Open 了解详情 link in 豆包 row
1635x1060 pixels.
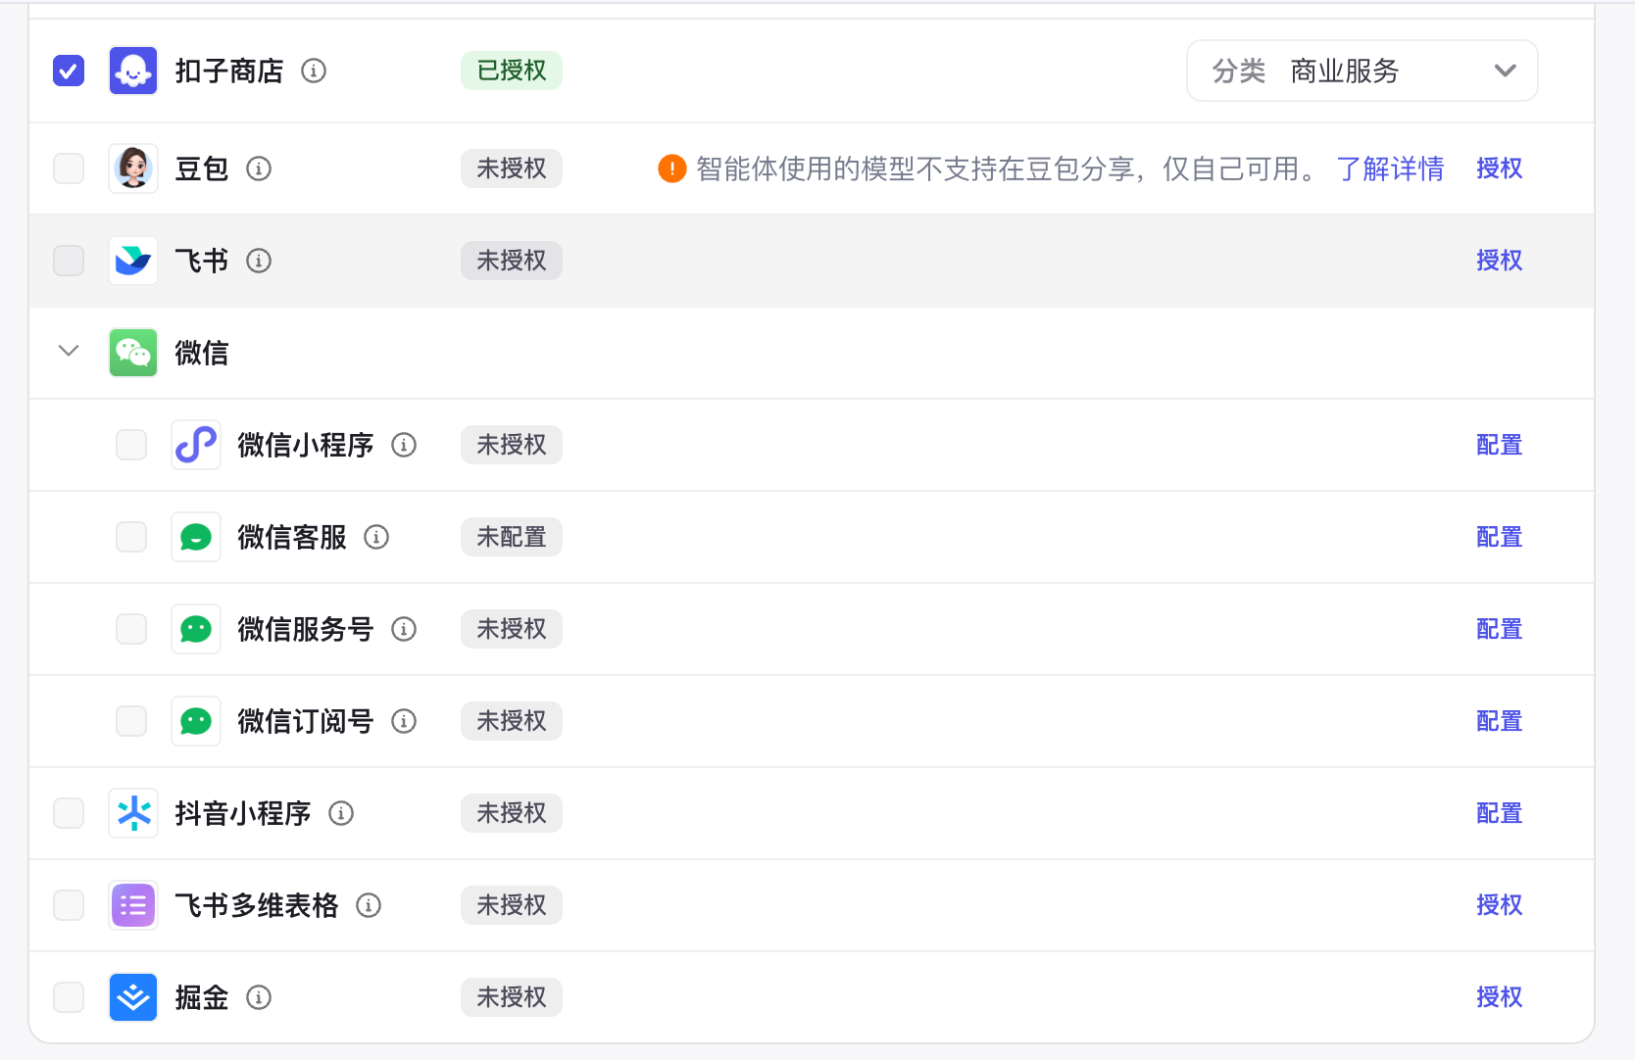pyautogui.click(x=1390, y=169)
